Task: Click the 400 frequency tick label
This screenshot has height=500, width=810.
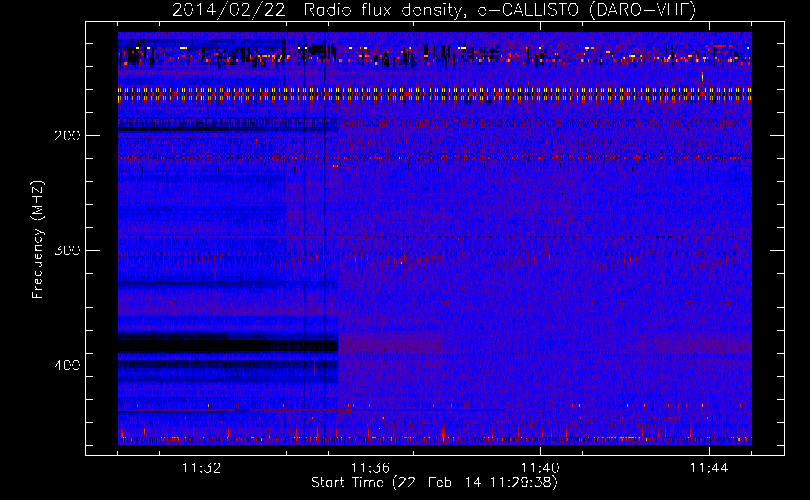Action: point(67,365)
